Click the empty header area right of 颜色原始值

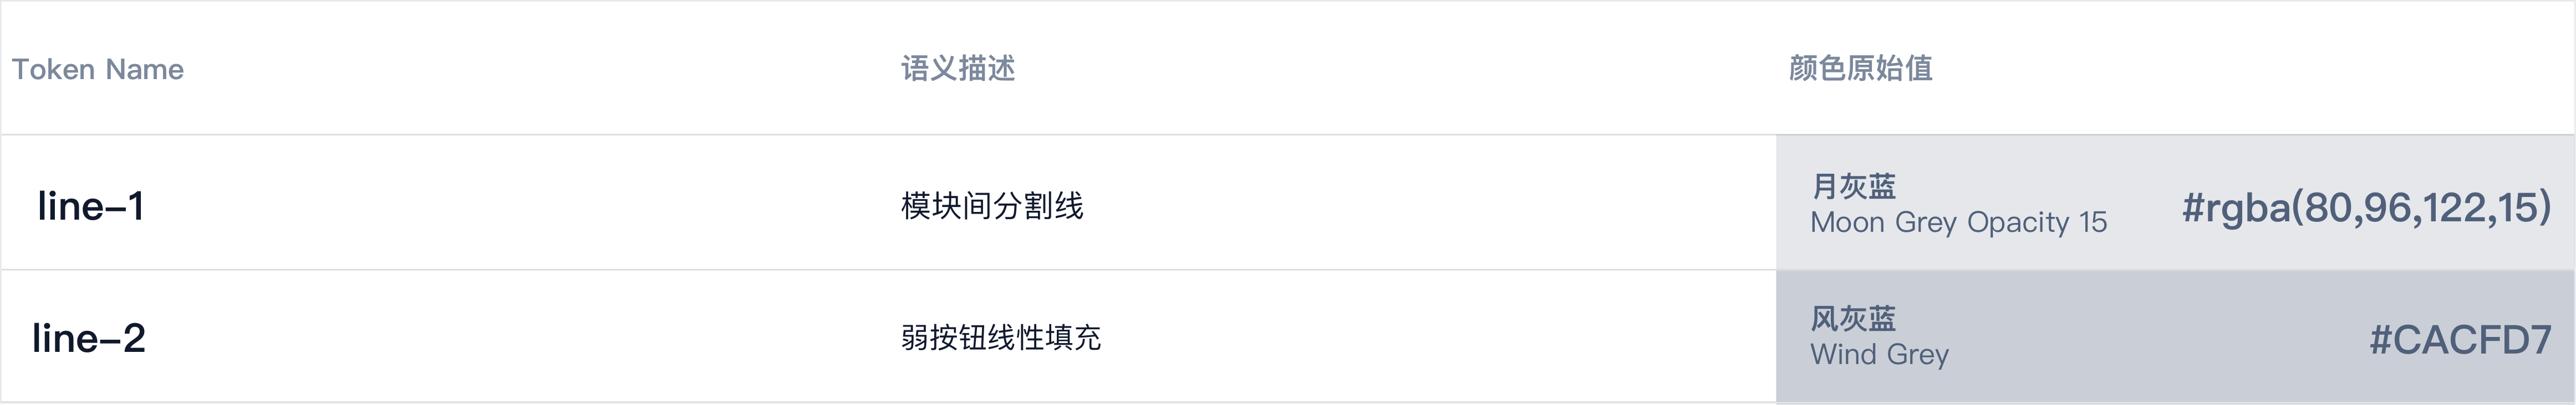pyautogui.click(x=2250, y=69)
